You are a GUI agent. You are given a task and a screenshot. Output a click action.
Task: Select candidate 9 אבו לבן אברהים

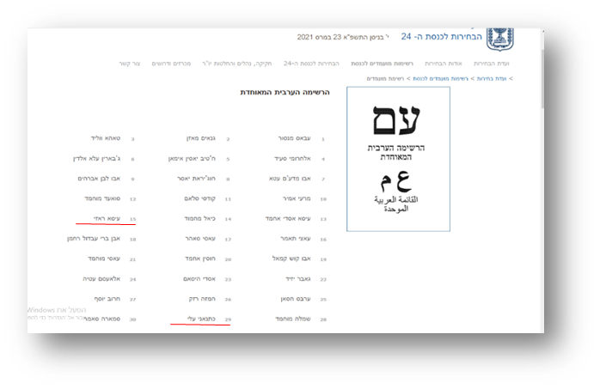99,179
